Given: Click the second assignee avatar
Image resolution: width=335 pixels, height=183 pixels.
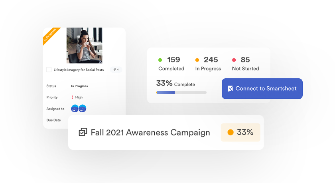Looking at the screenshot, I should tap(82, 108).
